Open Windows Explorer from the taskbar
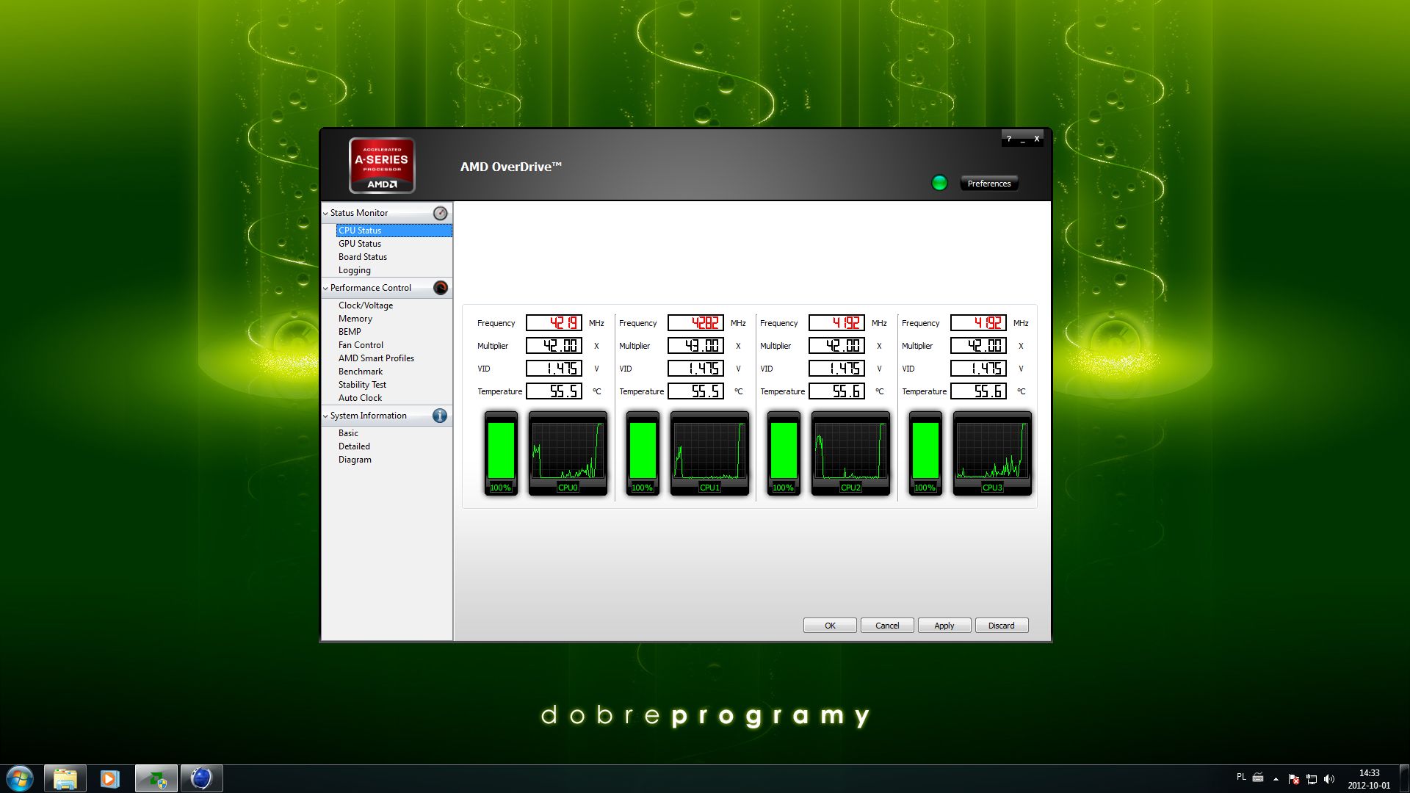Viewport: 1410px width, 793px height. click(x=65, y=778)
